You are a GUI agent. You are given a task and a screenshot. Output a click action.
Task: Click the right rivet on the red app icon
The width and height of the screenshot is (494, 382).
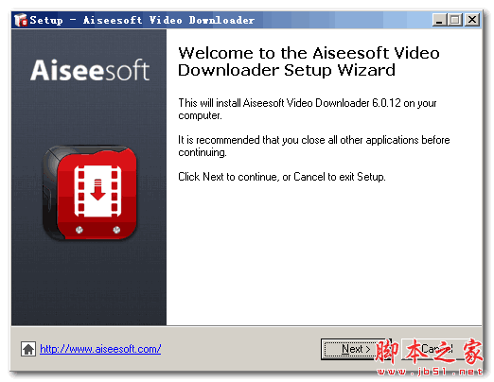(116, 230)
